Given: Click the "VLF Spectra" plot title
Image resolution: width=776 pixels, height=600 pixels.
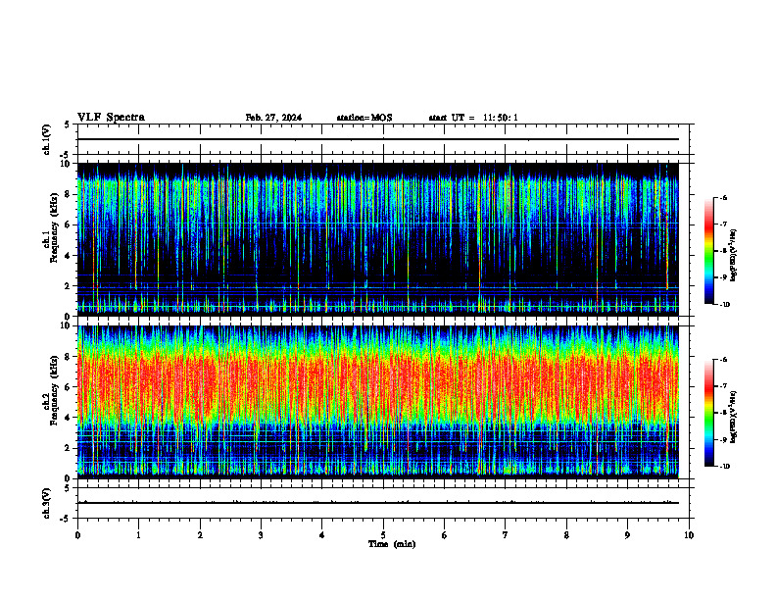Looking at the screenshot, I should click(x=111, y=118).
